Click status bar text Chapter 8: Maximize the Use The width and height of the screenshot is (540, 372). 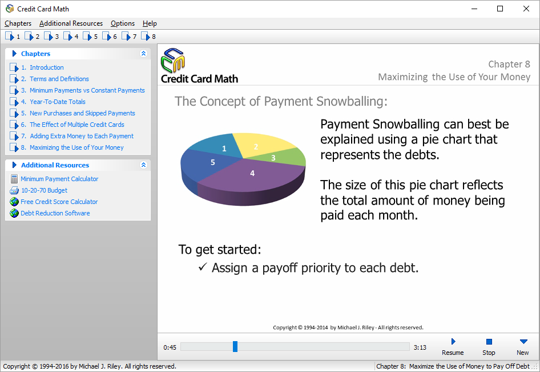(x=453, y=366)
